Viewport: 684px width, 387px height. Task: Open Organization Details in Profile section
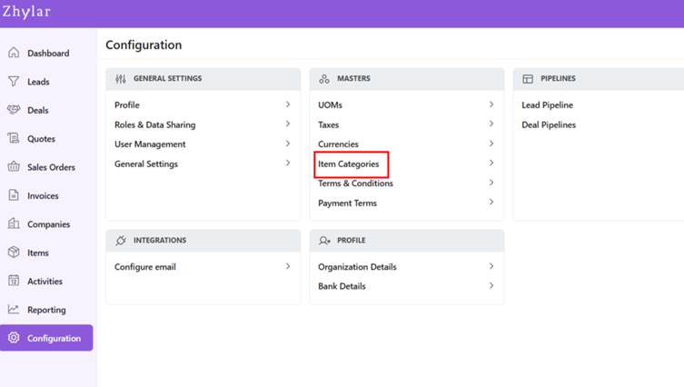click(357, 267)
